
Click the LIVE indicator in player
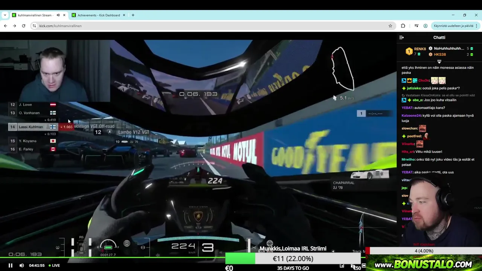[53, 265]
